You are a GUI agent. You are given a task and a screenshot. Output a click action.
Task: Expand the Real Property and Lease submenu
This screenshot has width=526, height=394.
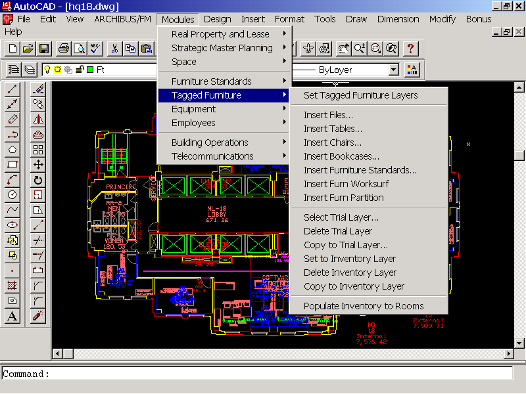click(224, 34)
